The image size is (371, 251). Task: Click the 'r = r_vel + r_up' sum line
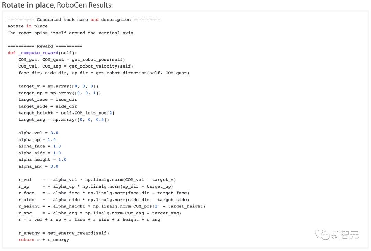click(x=89, y=219)
